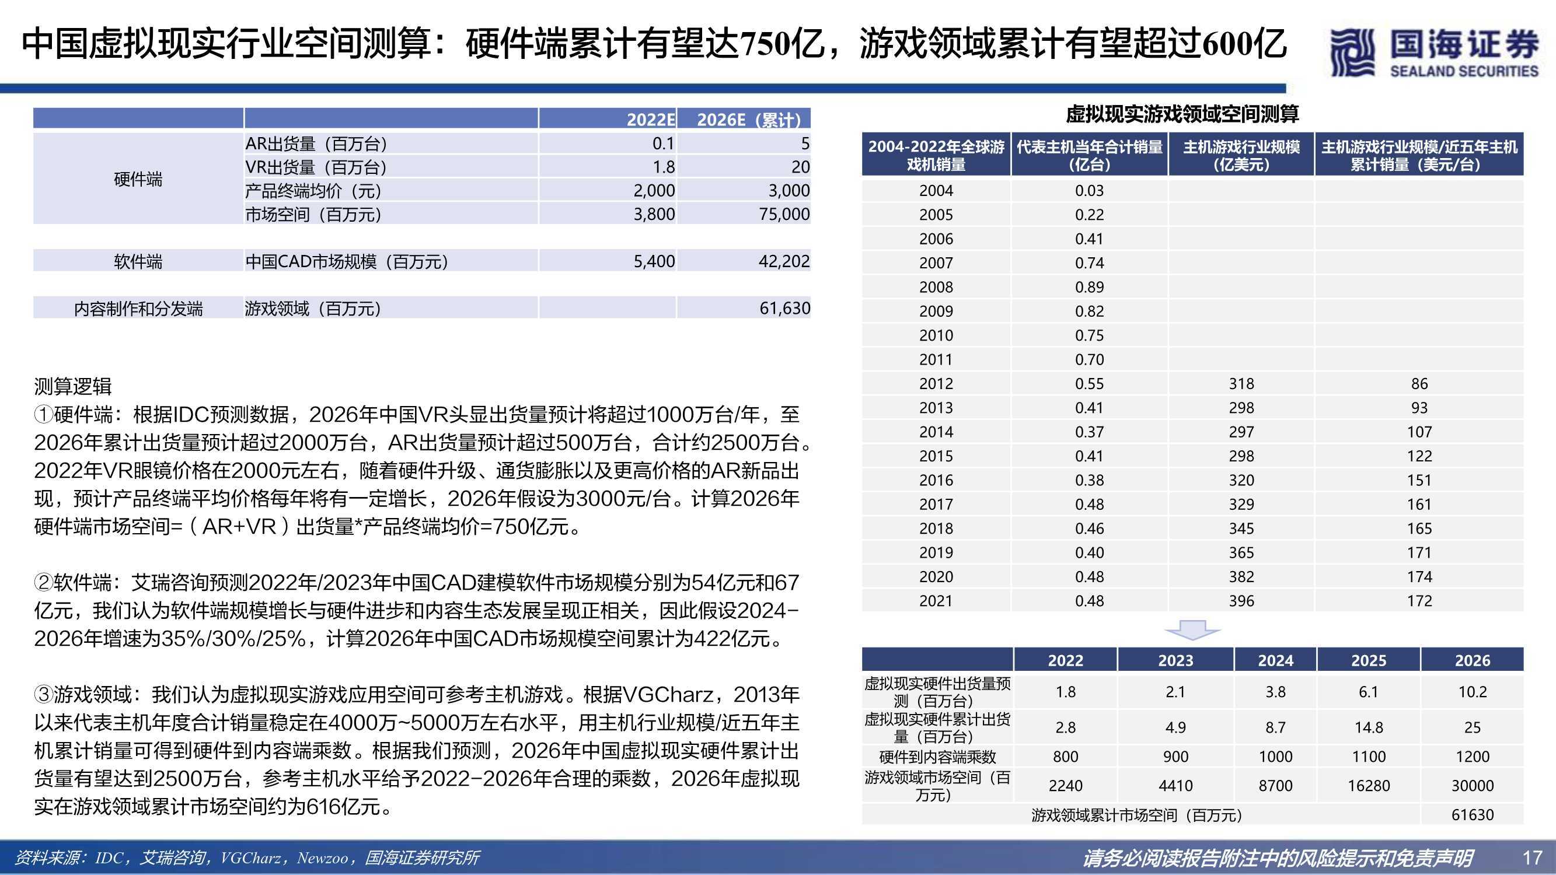Click market space 30000 for 2026
The width and height of the screenshot is (1556, 875).
1473,786
